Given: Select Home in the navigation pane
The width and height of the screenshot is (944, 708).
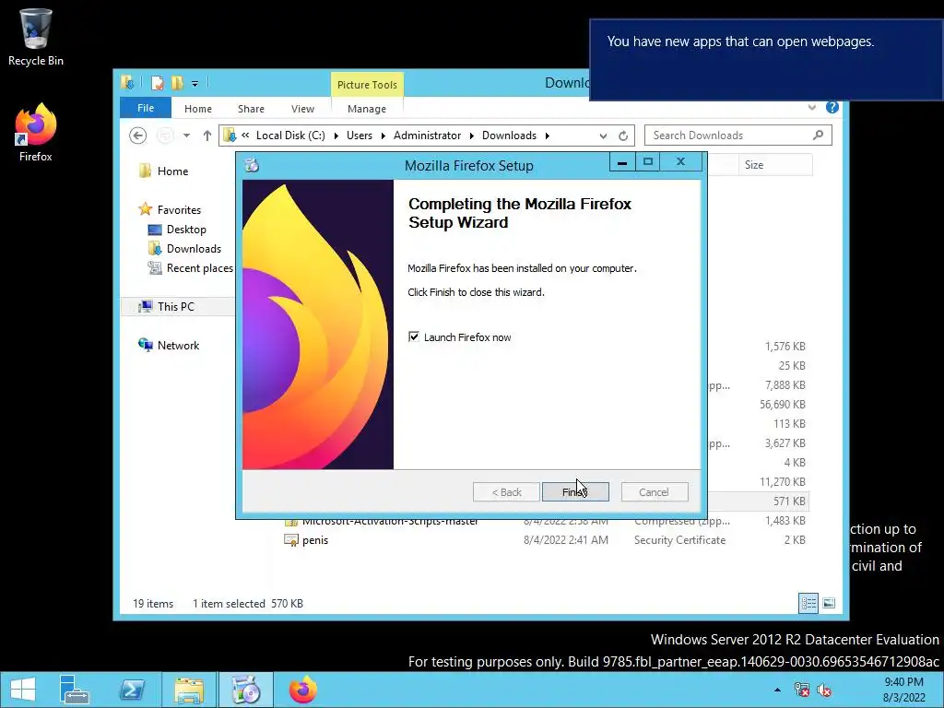Looking at the screenshot, I should click(172, 171).
